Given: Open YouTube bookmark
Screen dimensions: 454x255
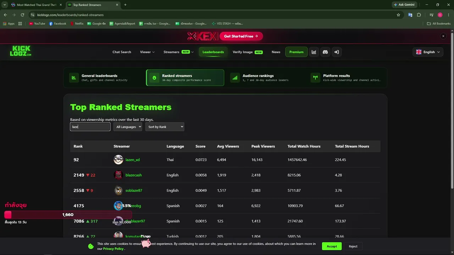Looking at the screenshot, I should tap(37, 24).
